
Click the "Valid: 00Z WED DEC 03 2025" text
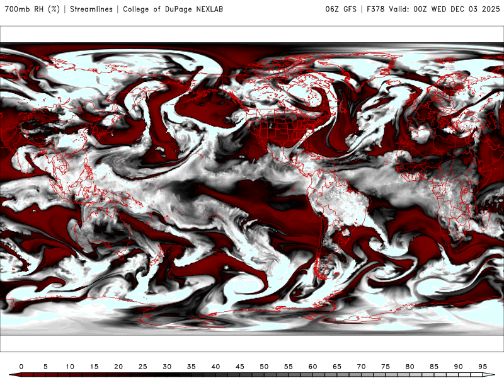point(444,9)
